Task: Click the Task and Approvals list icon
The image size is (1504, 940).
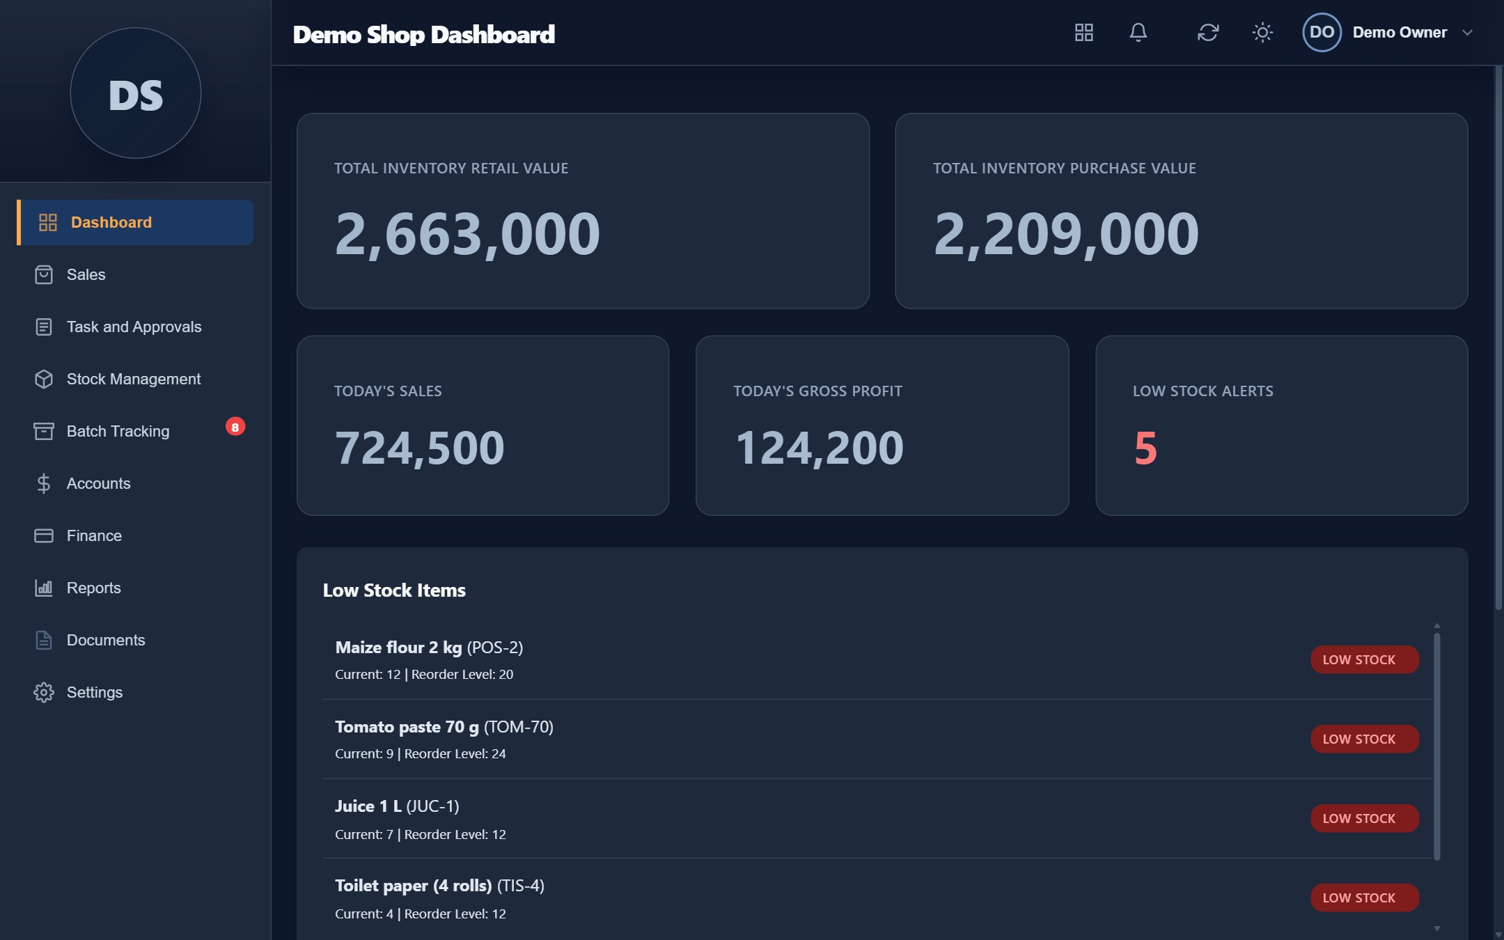Action: [44, 327]
